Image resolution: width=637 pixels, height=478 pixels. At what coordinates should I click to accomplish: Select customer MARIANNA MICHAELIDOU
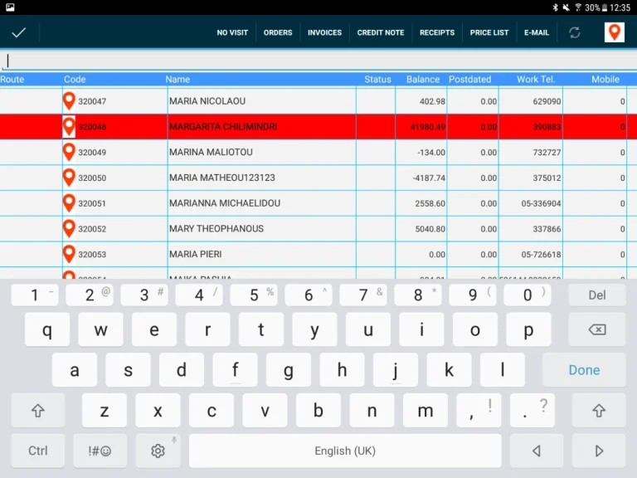[225, 203]
